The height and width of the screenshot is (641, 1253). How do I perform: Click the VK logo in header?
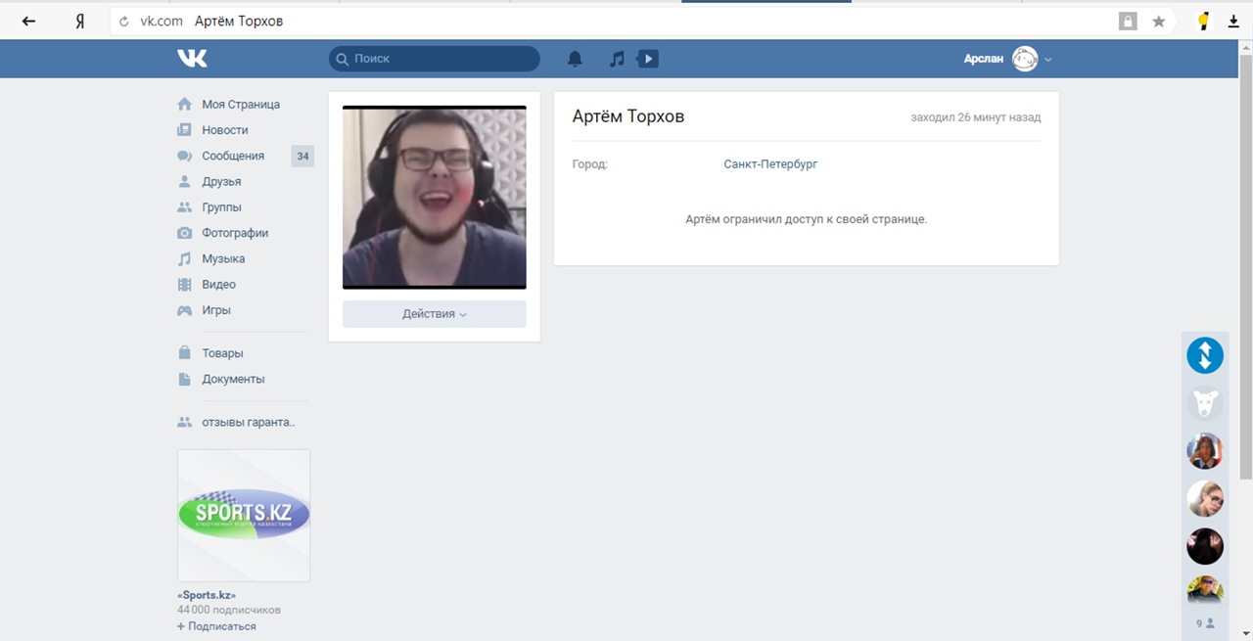(x=192, y=59)
